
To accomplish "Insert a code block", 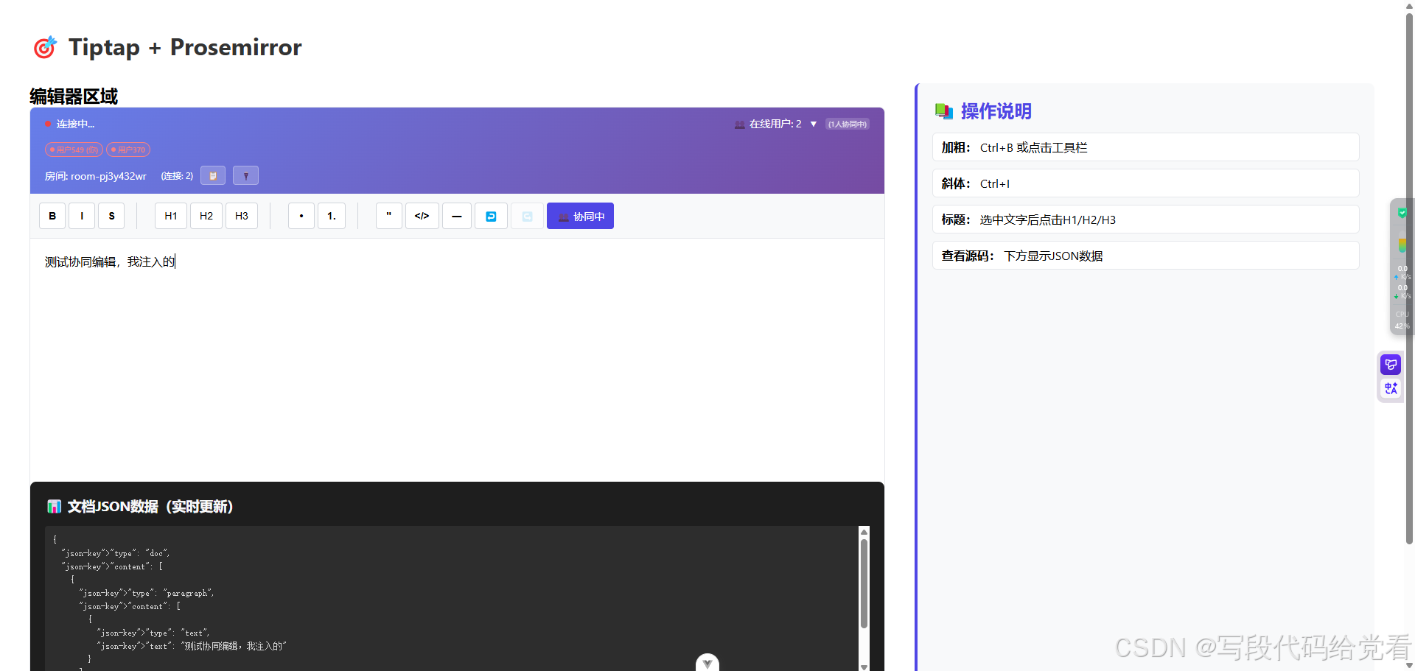I will click(422, 216).
